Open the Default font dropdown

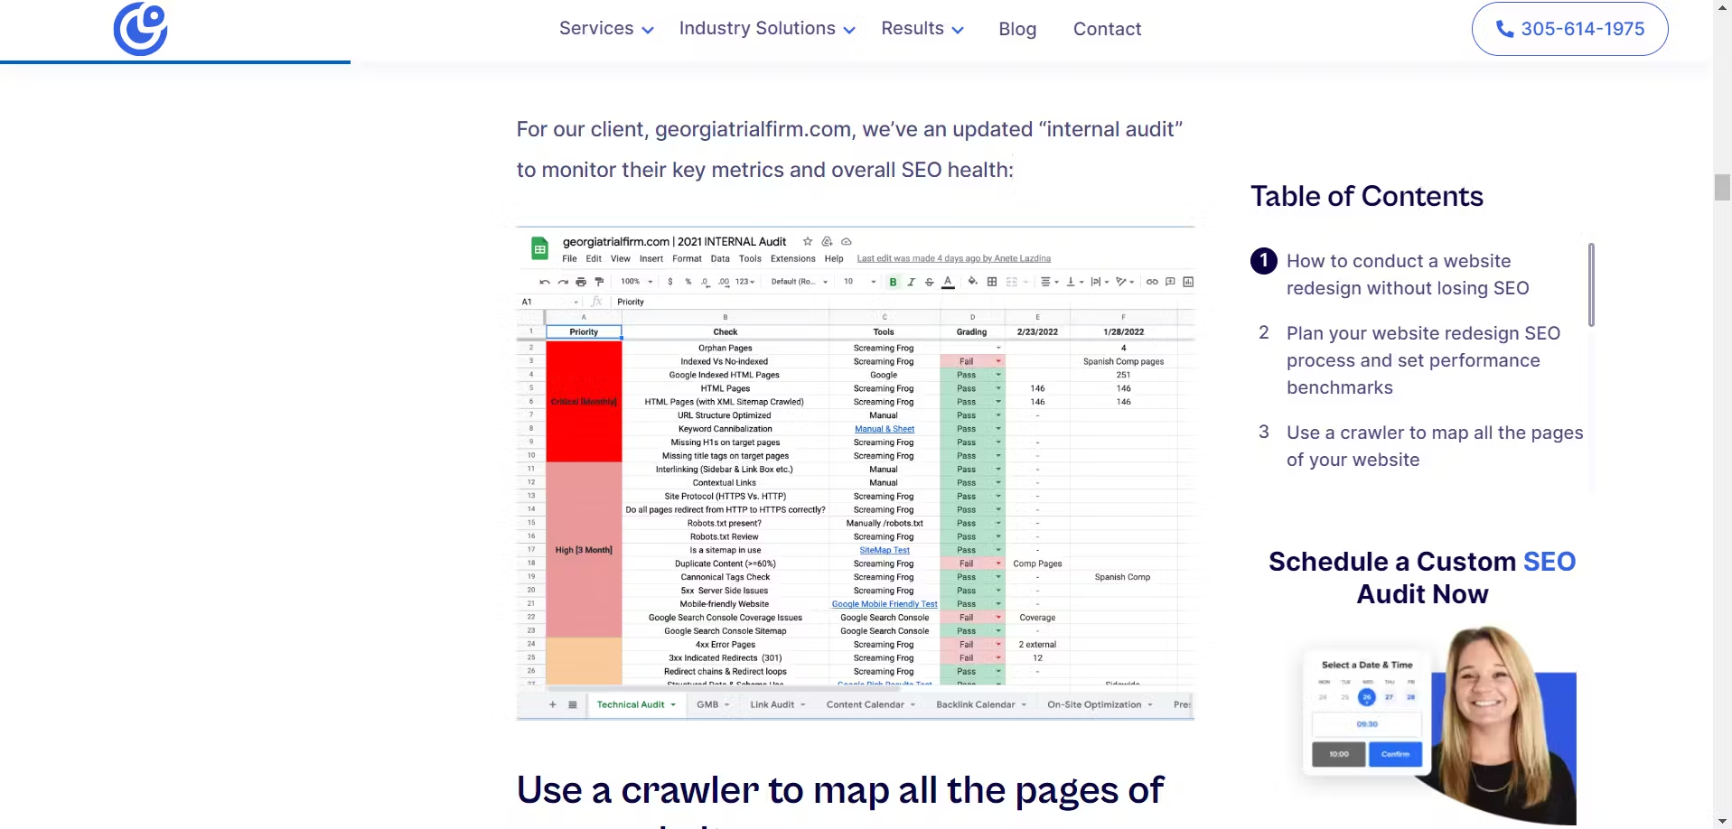[800, 282]
